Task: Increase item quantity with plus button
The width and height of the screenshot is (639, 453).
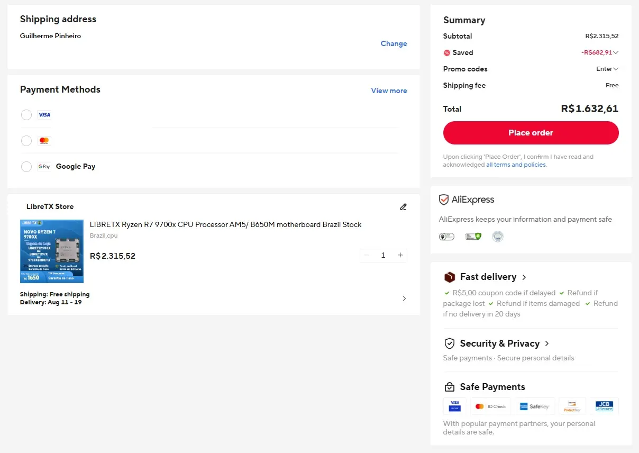Action: pos(400,256)
